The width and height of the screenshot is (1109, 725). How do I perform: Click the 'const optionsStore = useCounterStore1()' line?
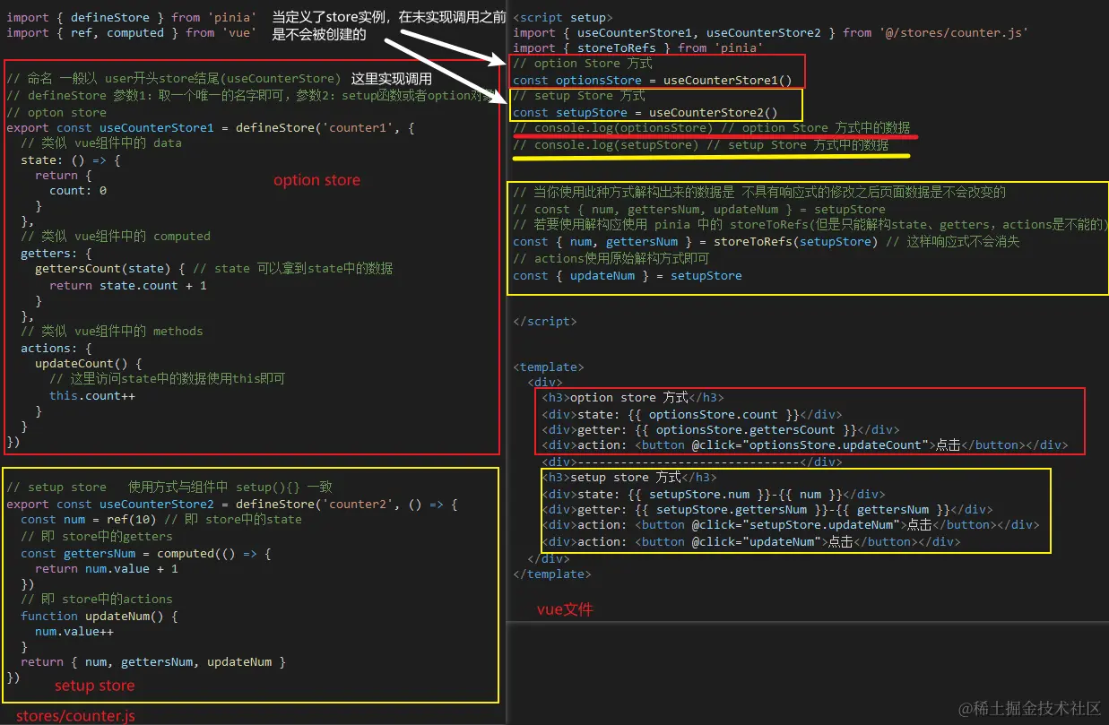click(652, 81)
